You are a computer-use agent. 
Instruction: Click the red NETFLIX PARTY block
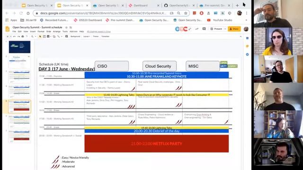click(x=157, y=144)
